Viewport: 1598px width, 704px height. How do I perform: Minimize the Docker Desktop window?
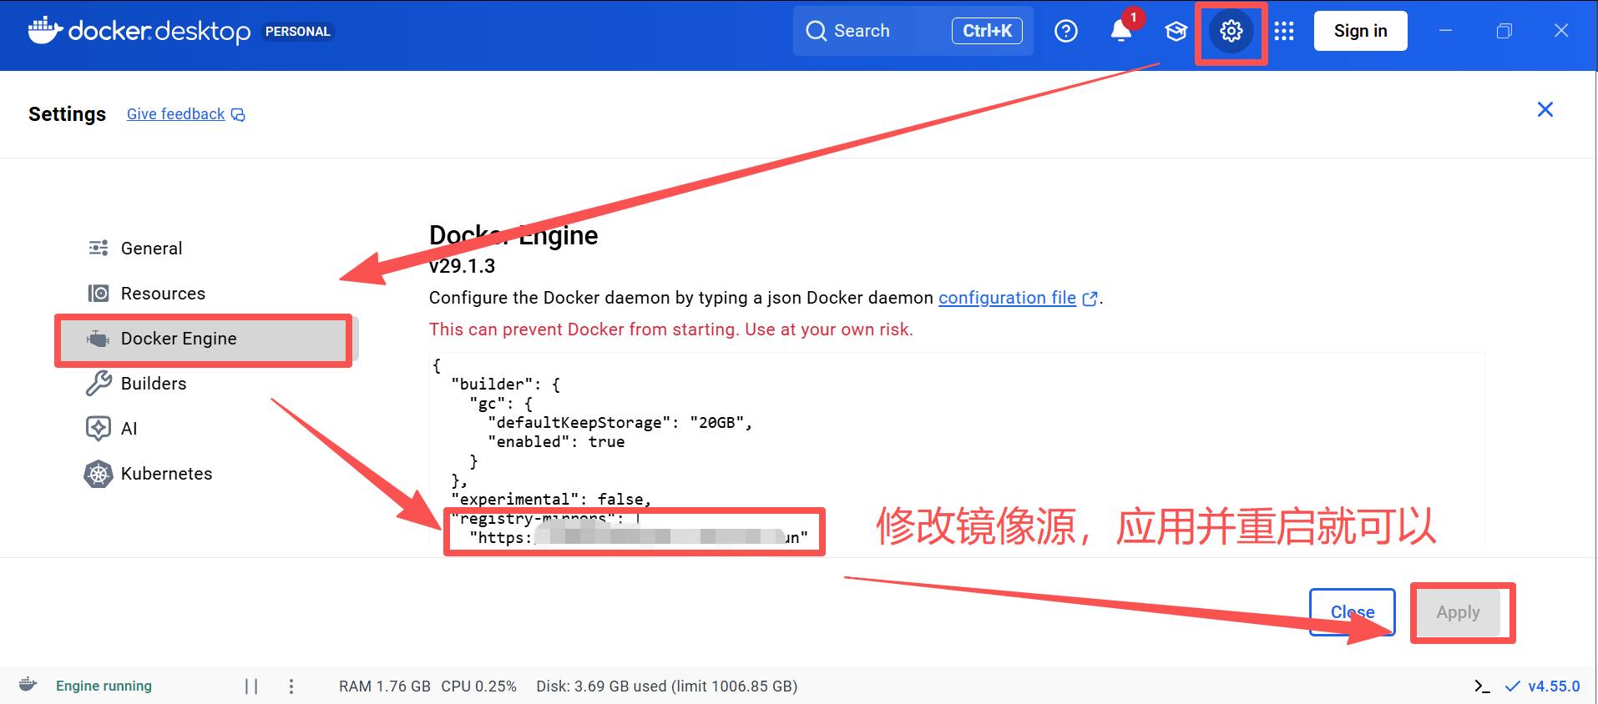click(x=1446, y=31)
